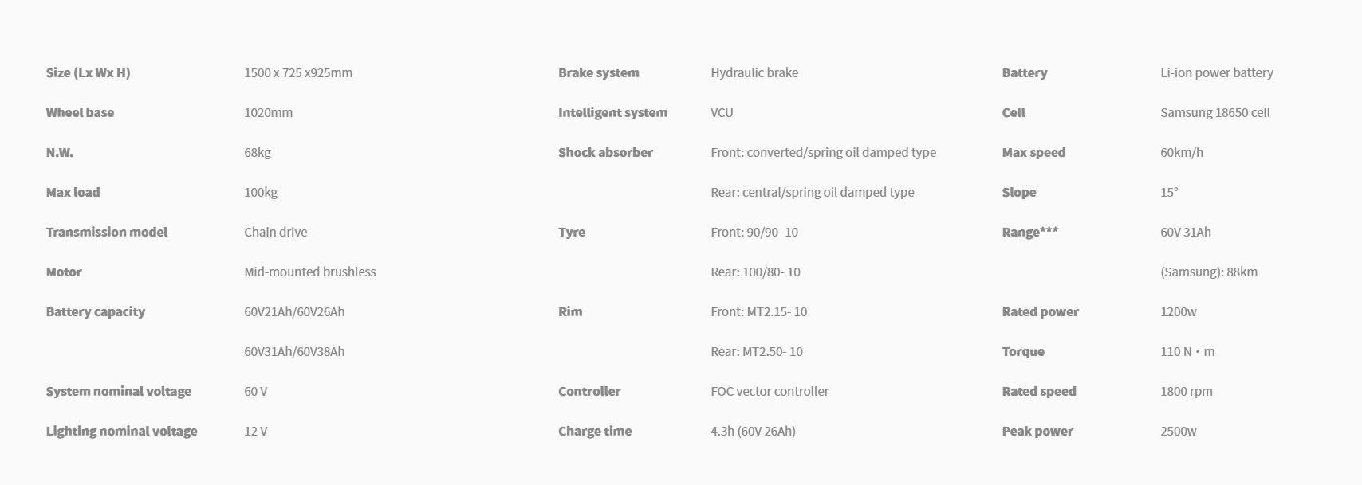
Task: Click the Mid-mounted brushless motor value
Action: tap(309, 272)
